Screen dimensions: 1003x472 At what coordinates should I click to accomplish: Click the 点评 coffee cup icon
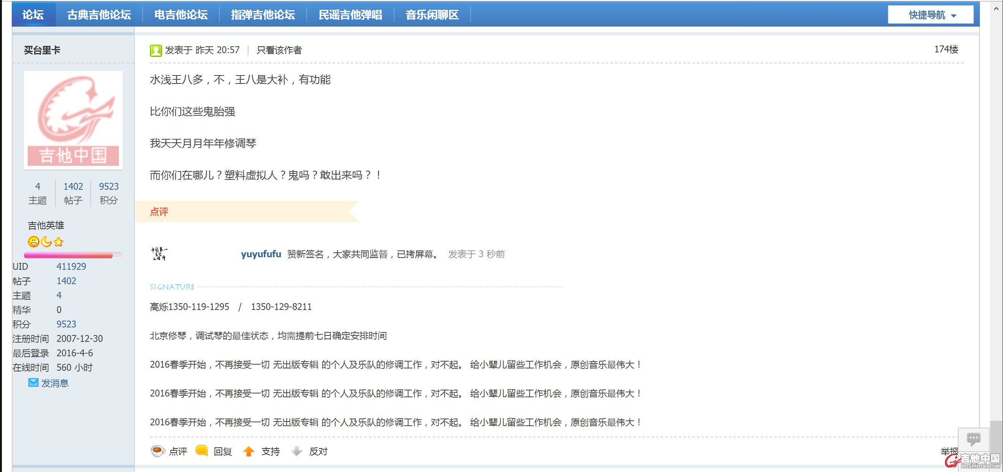click(x=157, y=451)
